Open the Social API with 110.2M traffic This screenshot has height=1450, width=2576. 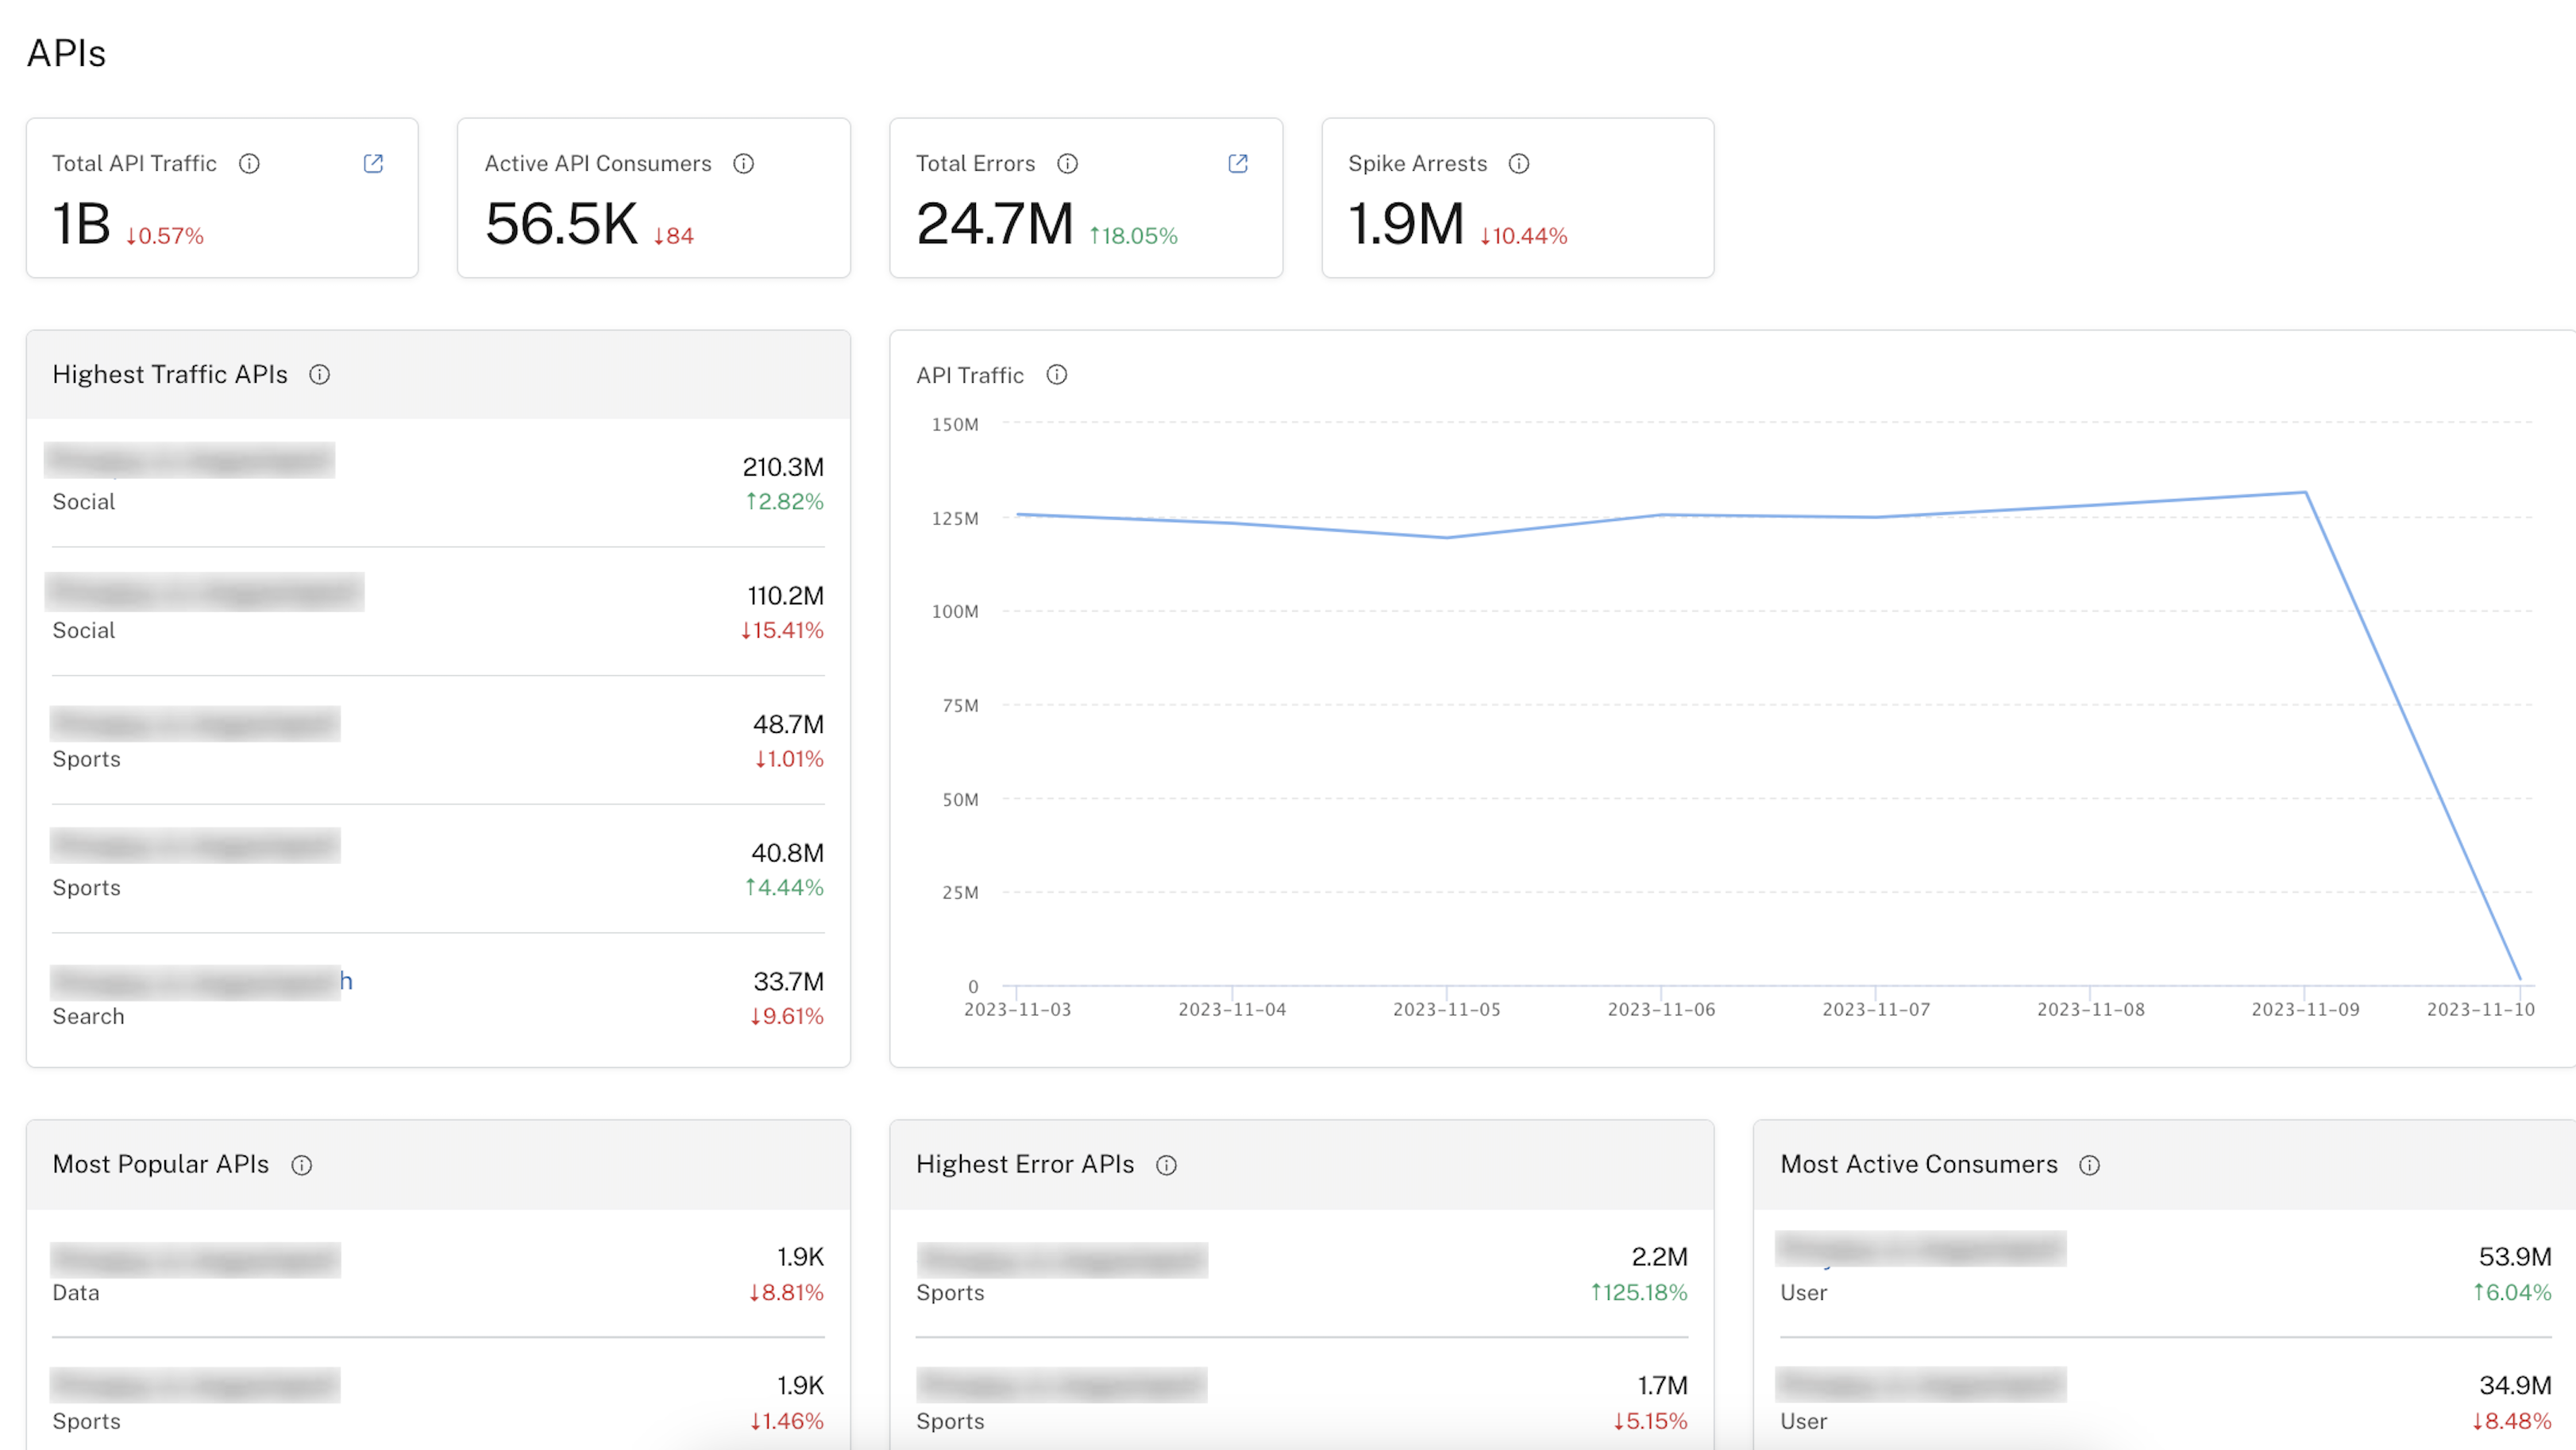click(205, 592)
